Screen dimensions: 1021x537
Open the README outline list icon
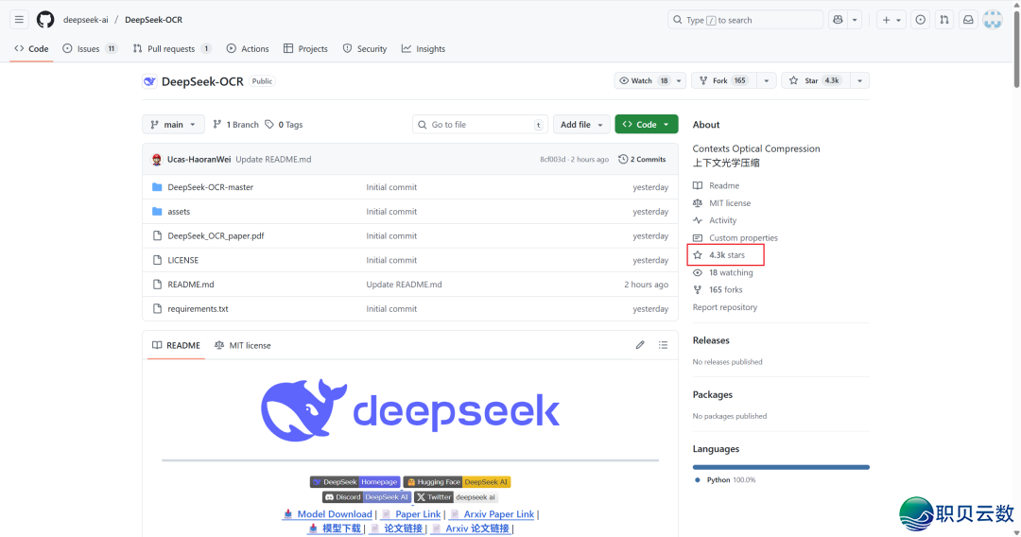663,345
